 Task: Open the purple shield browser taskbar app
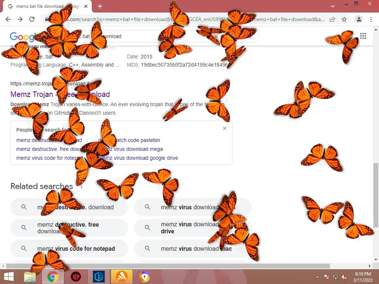[145, 277]
